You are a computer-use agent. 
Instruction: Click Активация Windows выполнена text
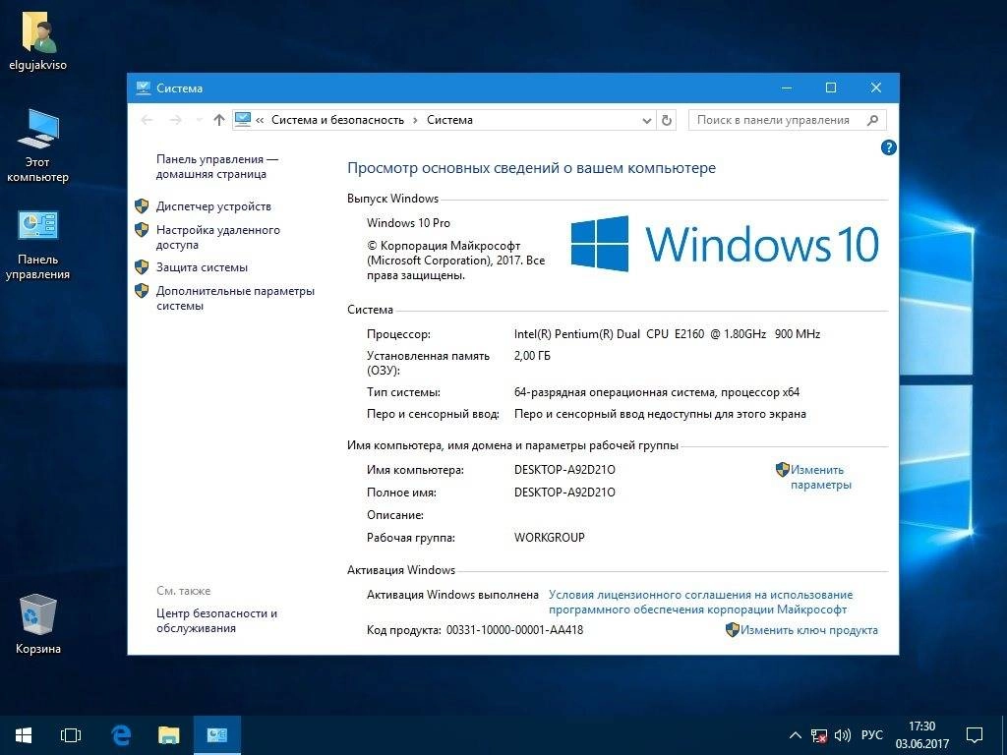click(452, 595)
